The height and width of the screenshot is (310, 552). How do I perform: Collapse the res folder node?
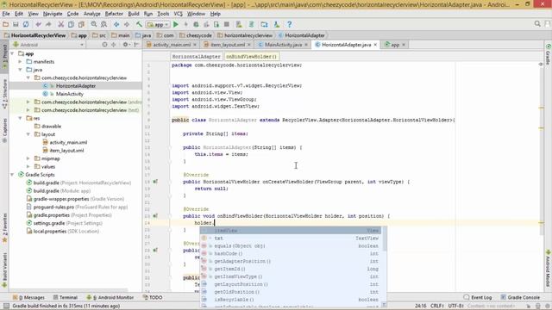click(21, 119)
